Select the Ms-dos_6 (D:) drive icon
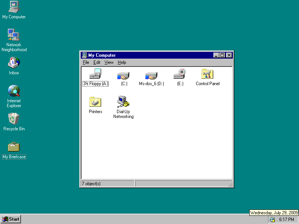The height and width of the screenshot is (224, 299). point(151,75)
